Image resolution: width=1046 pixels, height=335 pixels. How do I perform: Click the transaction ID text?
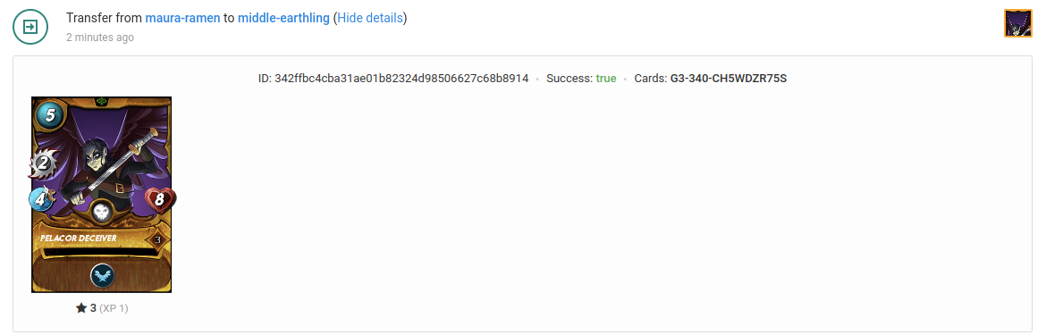click(x=392, y=79)
